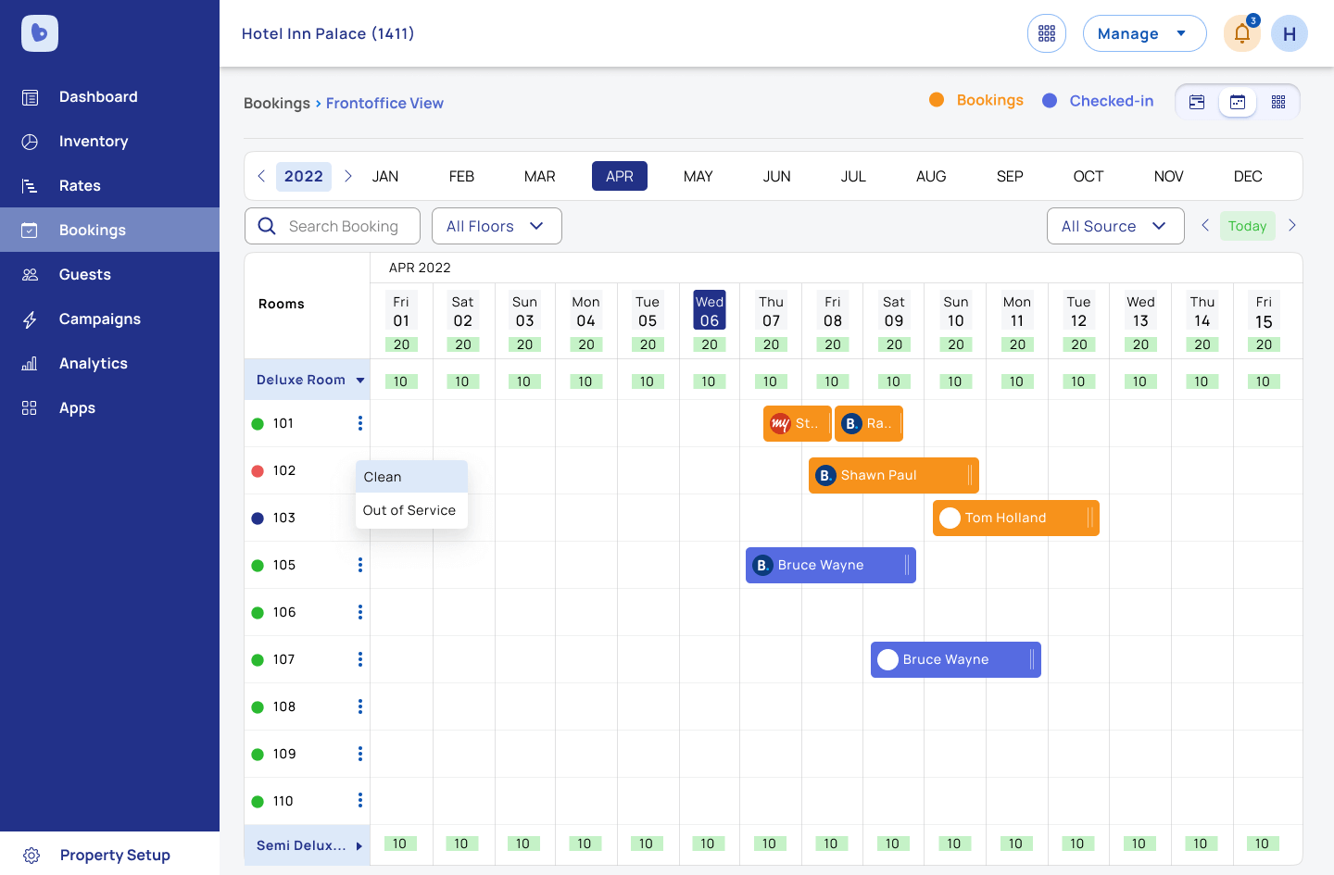Click the orange Bookings legend dot

point(937,100)
